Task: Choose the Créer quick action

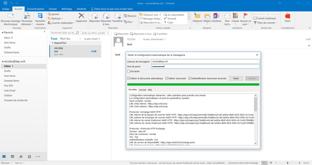Action: 168,23
